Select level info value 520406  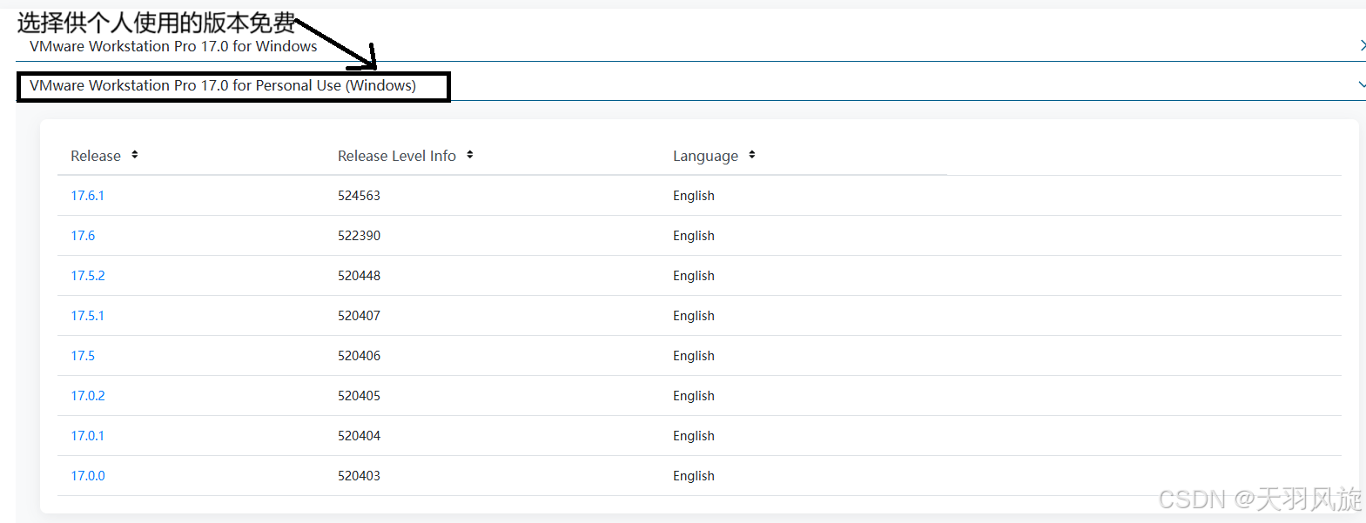[359, 356]
